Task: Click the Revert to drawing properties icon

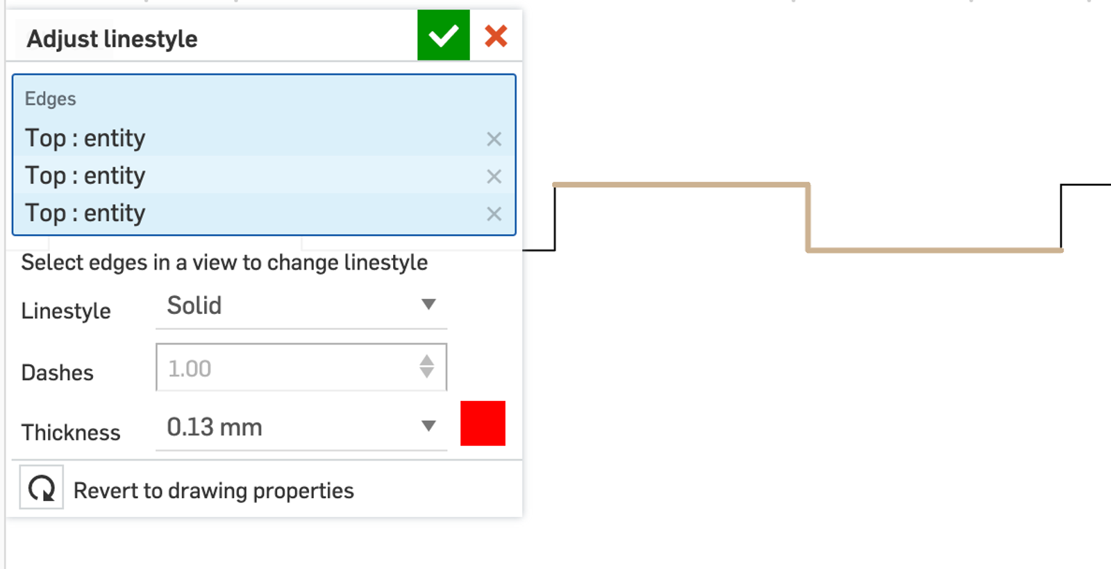Action: 40,489
